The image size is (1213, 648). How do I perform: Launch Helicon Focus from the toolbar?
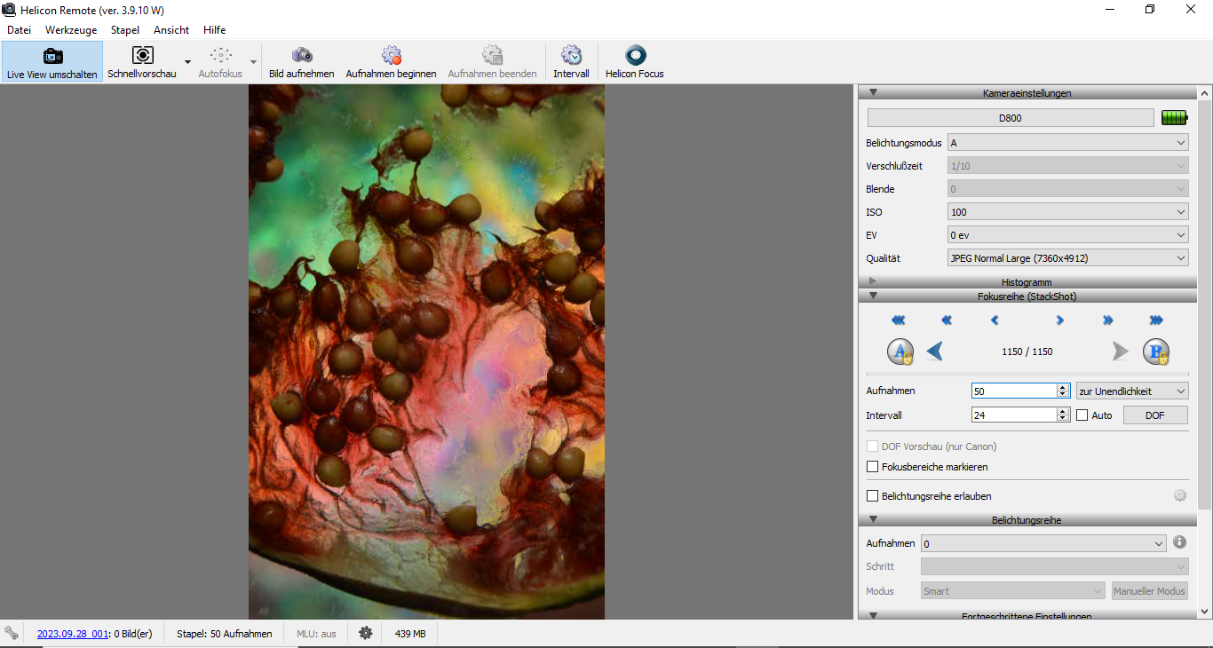click(634, 57)
